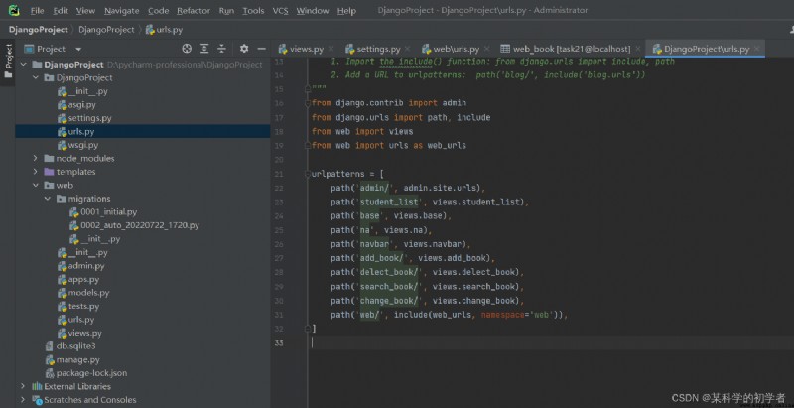Open the Navigate menu

[x=121, y=11]
